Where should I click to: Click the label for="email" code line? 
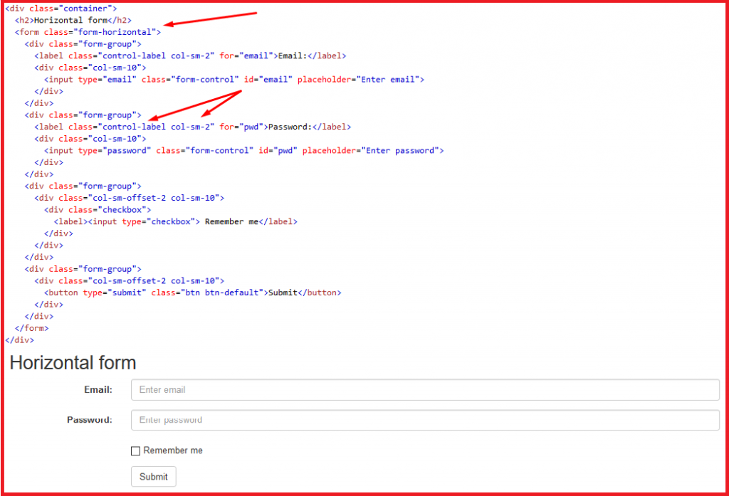point(190,56)
